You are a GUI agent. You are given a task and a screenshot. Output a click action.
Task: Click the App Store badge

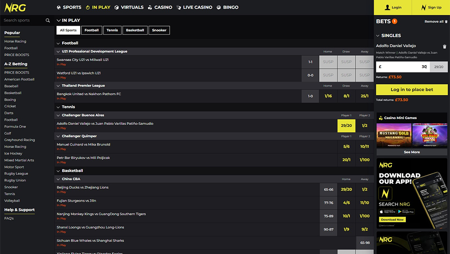[387, 212]
